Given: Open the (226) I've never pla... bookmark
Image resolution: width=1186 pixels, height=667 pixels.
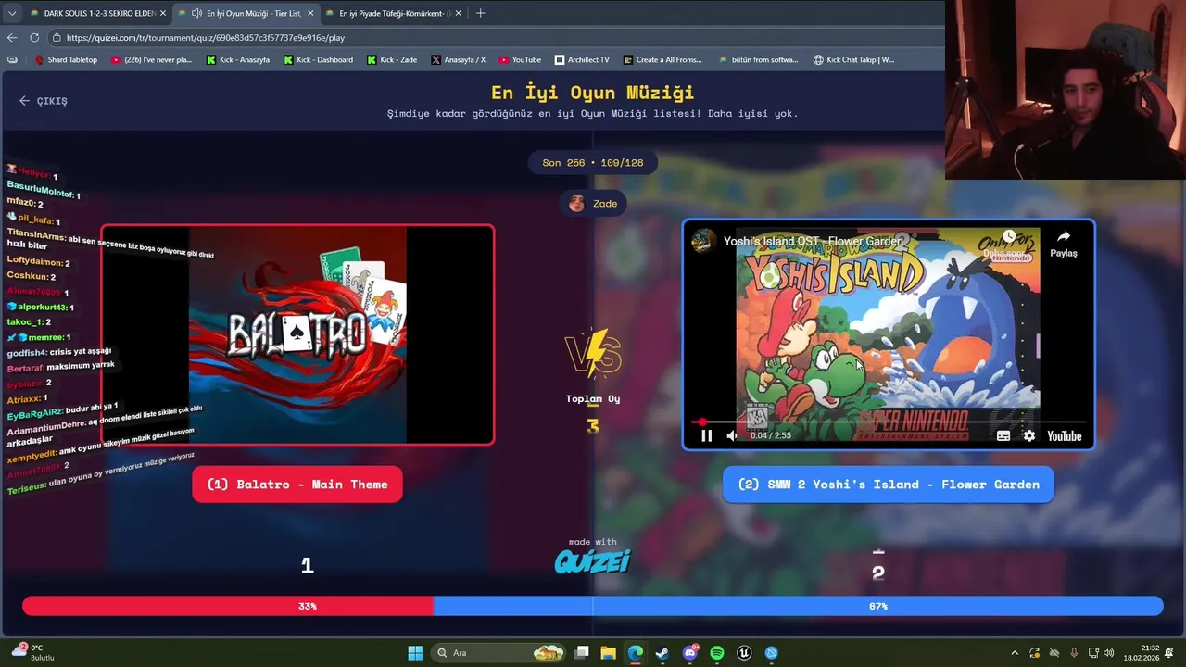Looking at the screenshot, I should tap(151, 60).
